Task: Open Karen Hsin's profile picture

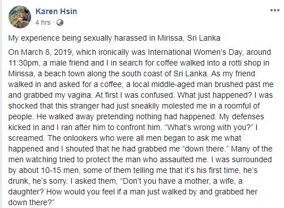Action: coord(20,17)
